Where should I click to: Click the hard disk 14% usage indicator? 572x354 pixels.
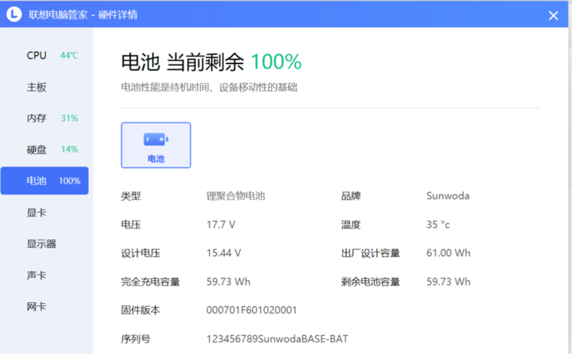tap(70, 149)
